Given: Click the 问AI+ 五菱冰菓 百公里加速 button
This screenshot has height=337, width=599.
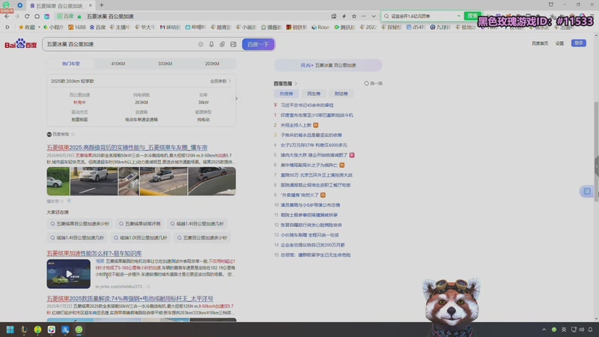Looking at the screenshot, I should [328, 65].
